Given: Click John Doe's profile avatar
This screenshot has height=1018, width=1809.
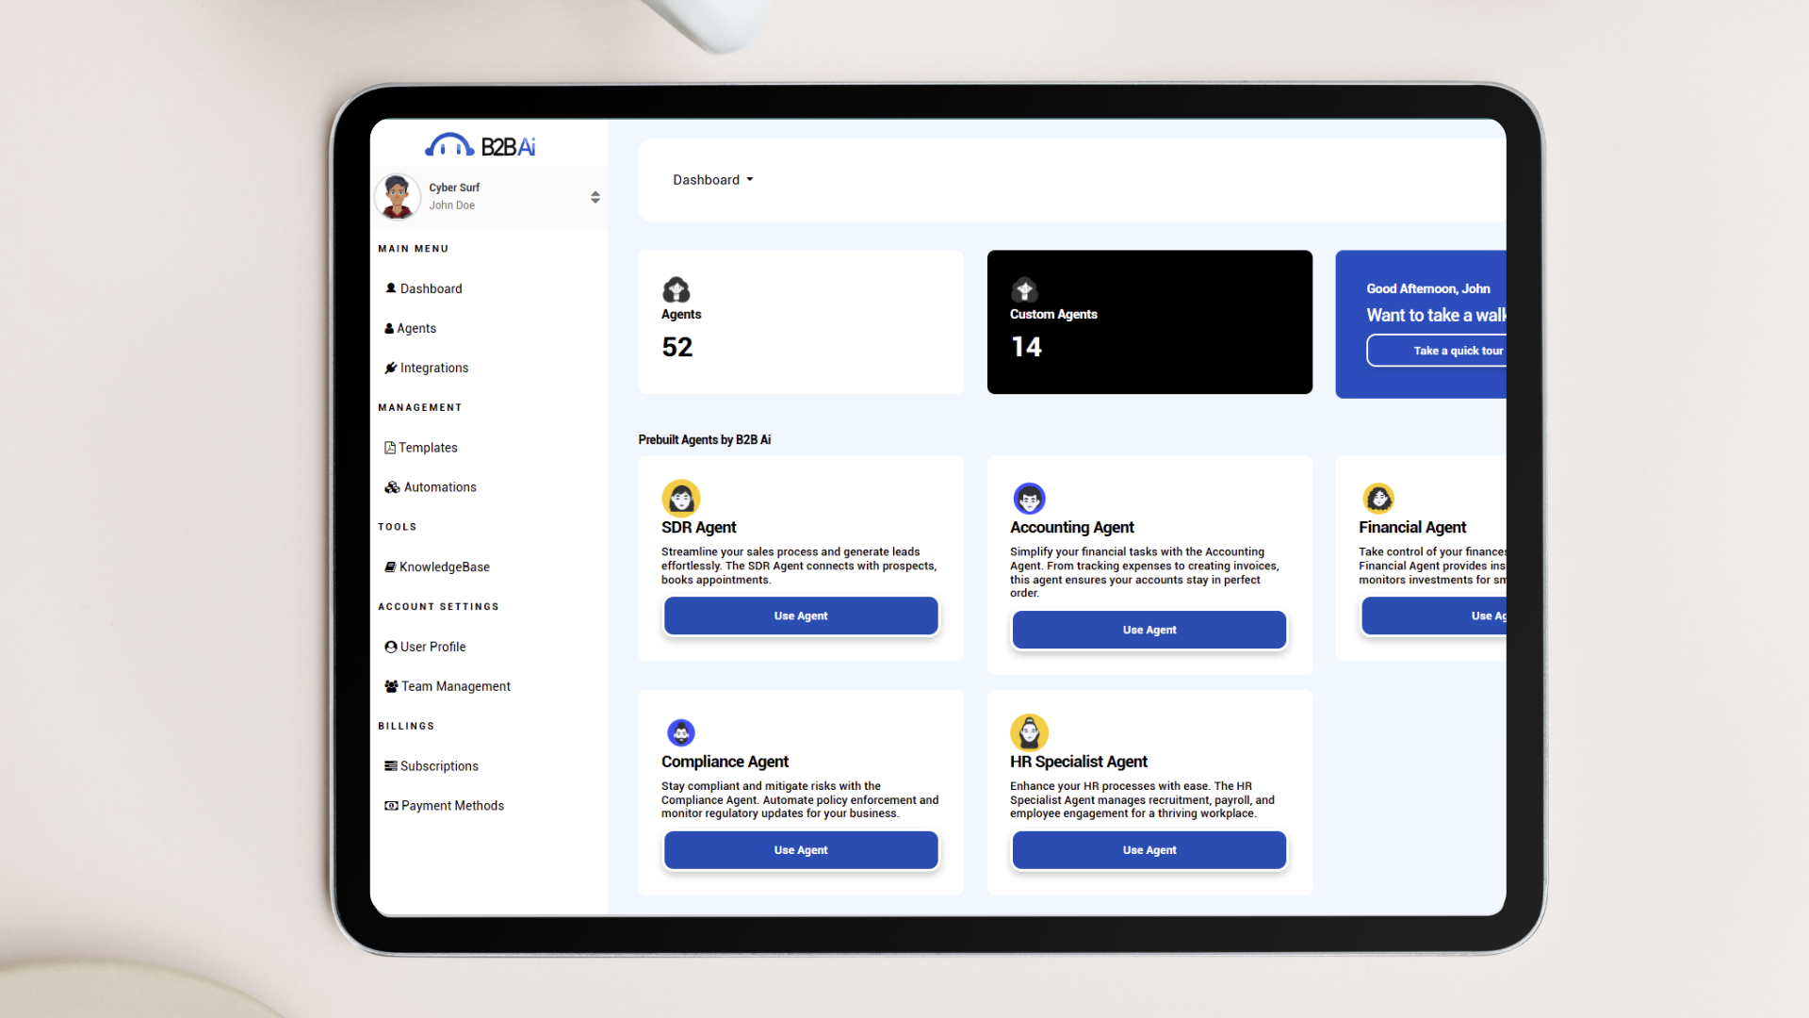Looking at the screenshot, I should click(397, 196).
